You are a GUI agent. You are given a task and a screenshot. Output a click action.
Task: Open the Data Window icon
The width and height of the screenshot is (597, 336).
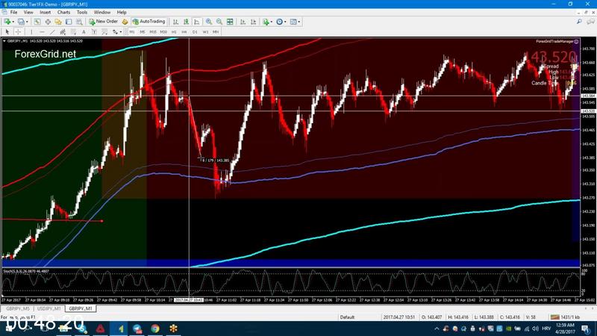click(48, 22)
